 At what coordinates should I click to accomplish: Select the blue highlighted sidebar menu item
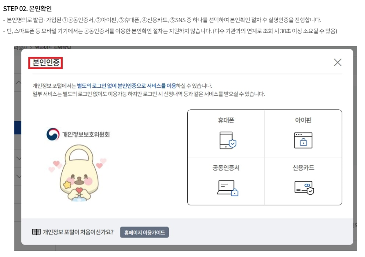pos(18,128)
